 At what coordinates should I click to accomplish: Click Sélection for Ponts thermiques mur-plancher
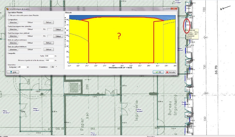coord(13,29)
